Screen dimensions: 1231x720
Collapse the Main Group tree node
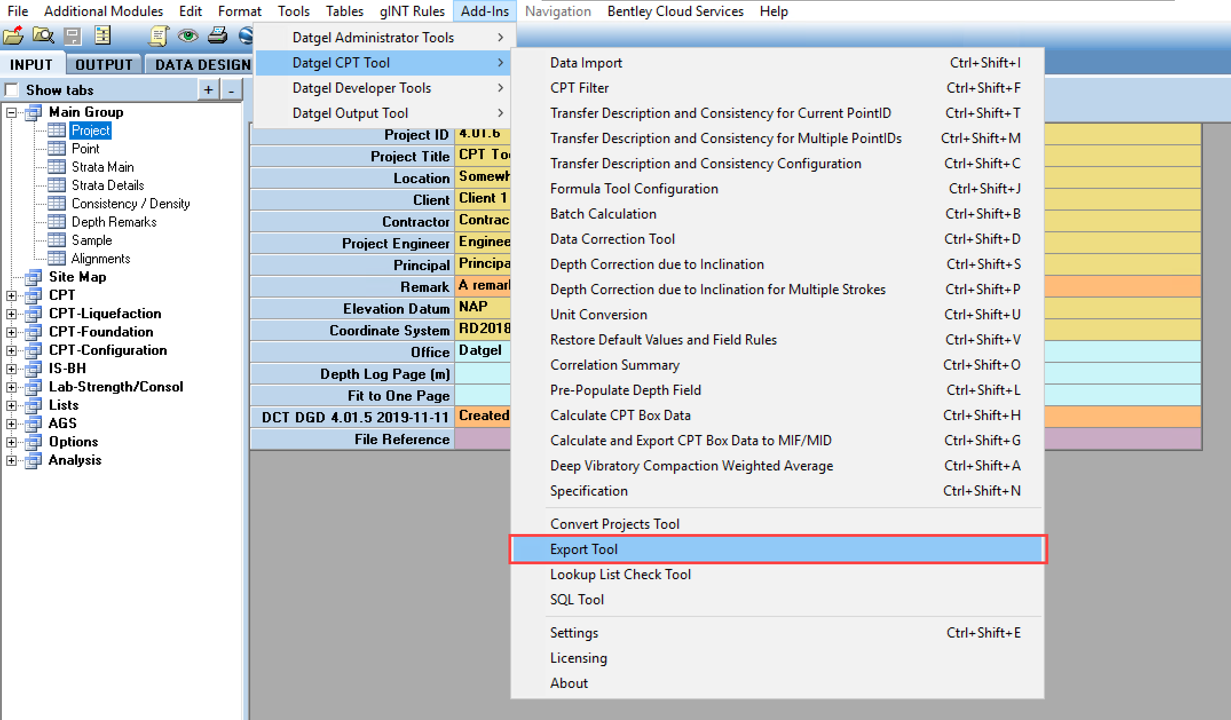pos(11,112)
